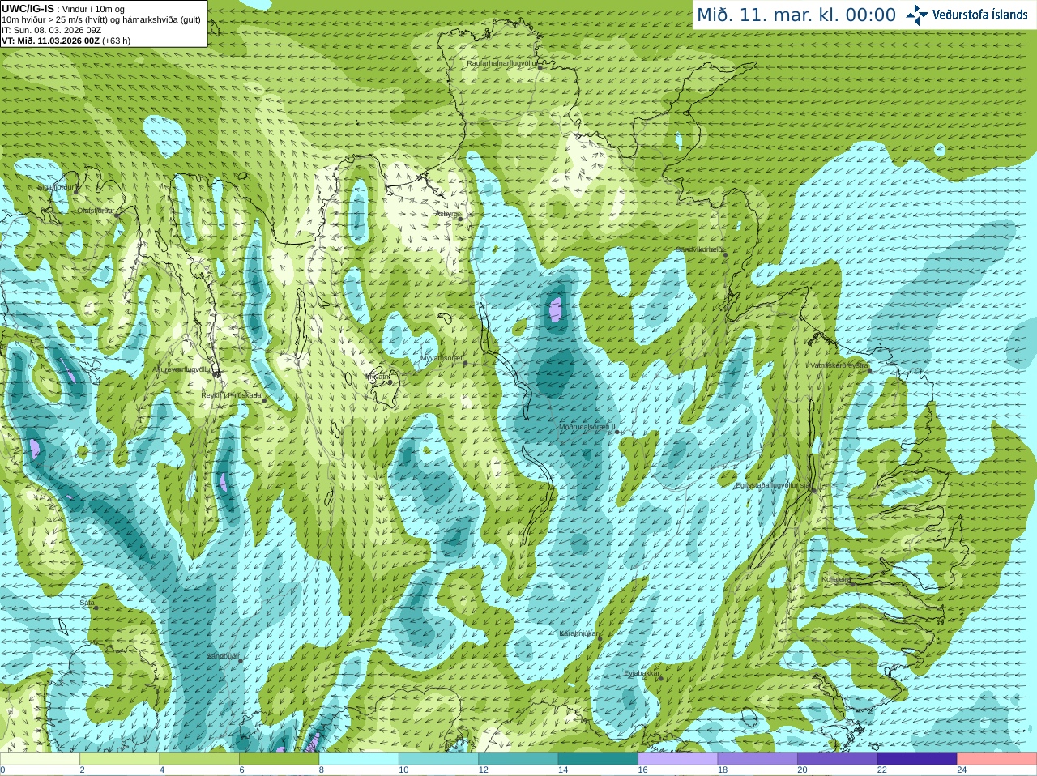
Task: Select the 12–14 m/s teal legend swatch
Action: point(518,759)
